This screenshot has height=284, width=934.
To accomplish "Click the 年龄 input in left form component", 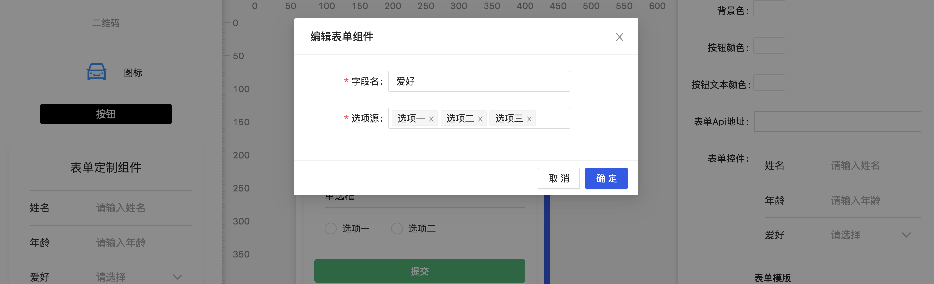I will pos(120,243).
